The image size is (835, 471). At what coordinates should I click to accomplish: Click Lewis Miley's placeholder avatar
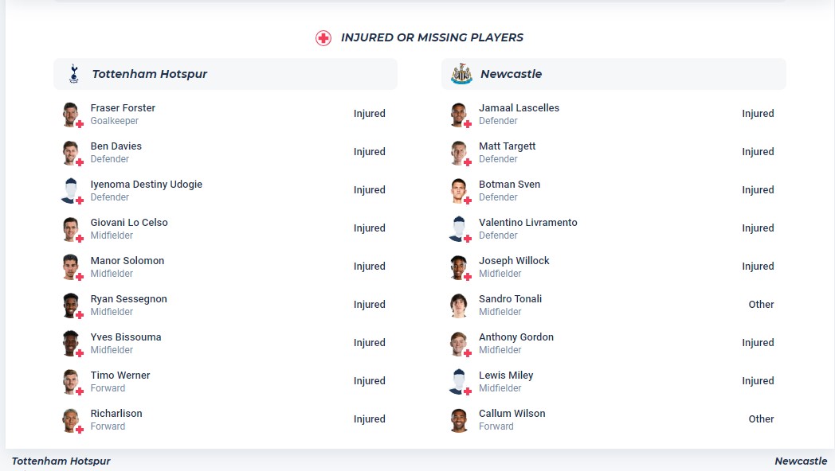coord(459,381)
